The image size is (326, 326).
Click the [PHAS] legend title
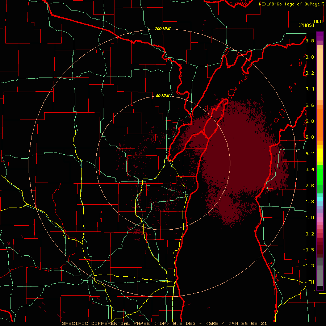[306, 25]
